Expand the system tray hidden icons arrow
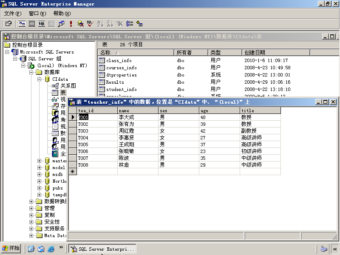Viewport: 340px width, 255px height. pyautogui.click(x=335, y=249)
